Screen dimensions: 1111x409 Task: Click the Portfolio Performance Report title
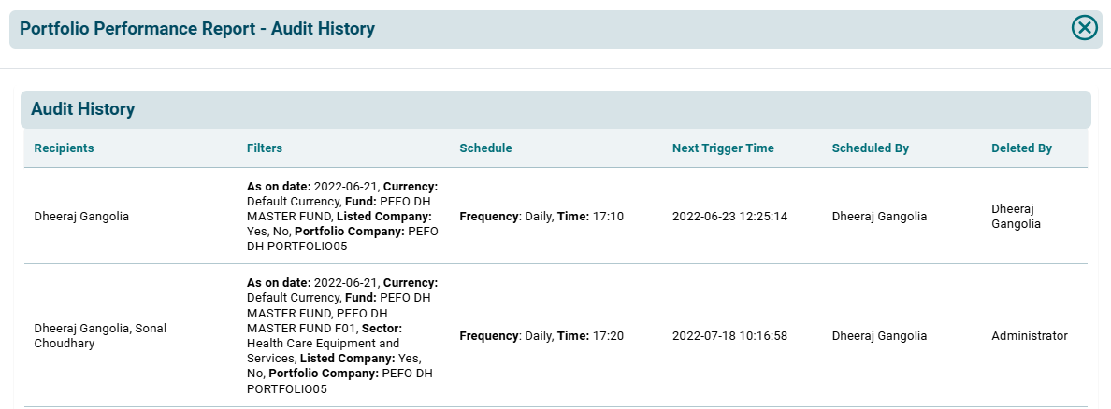197,29
